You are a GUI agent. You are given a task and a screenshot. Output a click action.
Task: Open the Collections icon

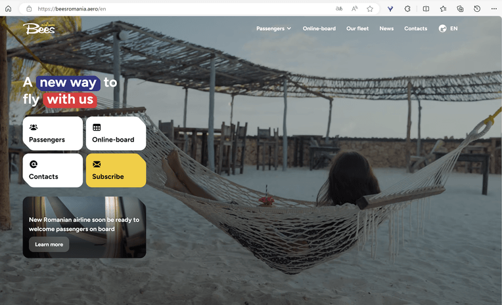click(x=460, y=9)
